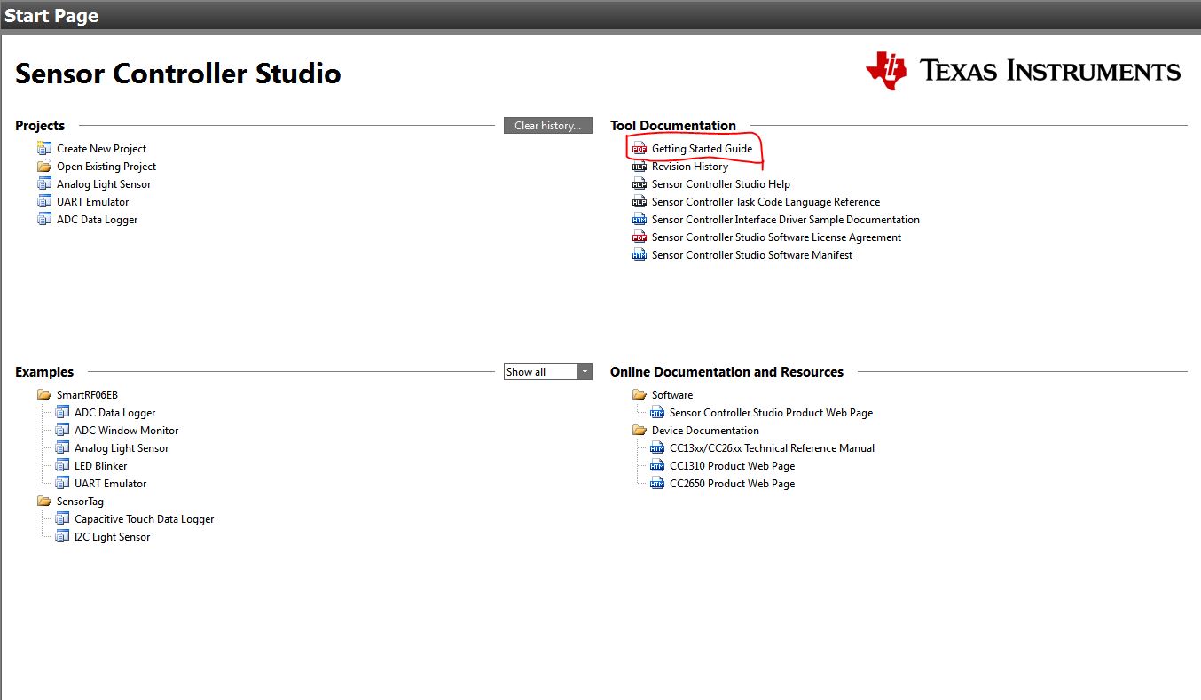Viewport: 1201px width, 700px height.
Task: Click the ADC Window Monitor example icon
Action: (62, 430)
